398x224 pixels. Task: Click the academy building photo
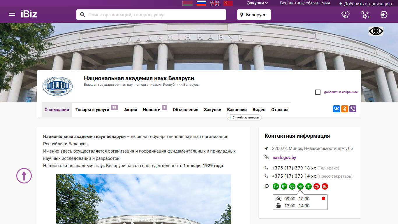(x=144, y=199)
